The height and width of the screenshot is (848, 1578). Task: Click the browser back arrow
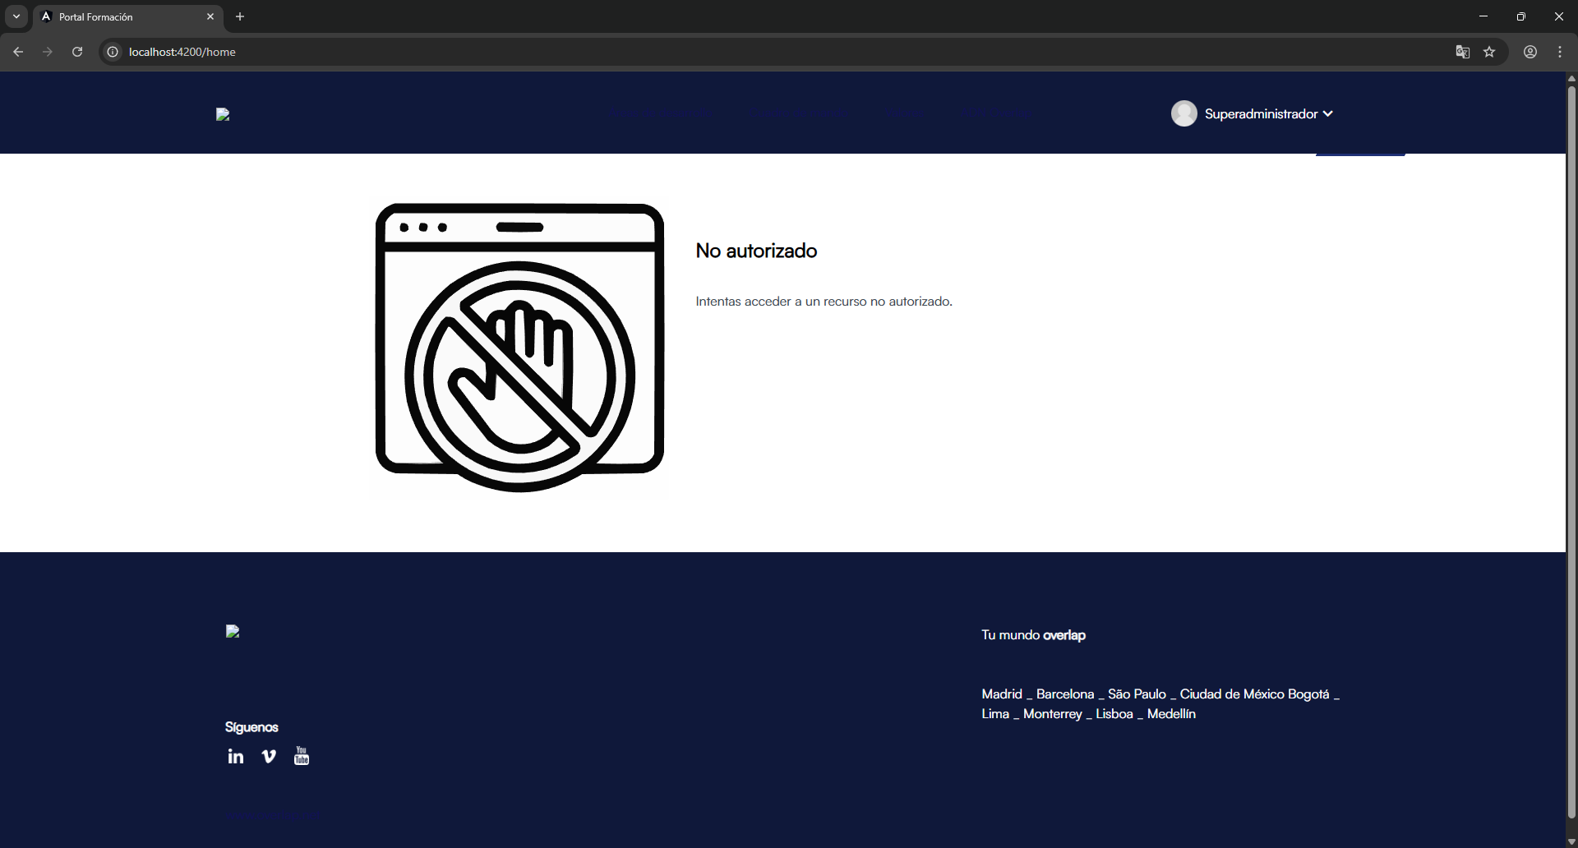[x=18, y=52]
